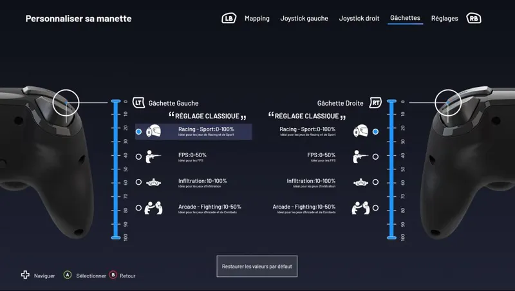Click the RT badge beside Gâchette Droite
515x291 pixels.
coord(375,102)
